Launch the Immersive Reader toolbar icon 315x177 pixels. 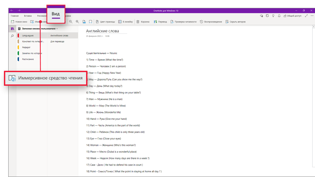(x=32, y=22)
